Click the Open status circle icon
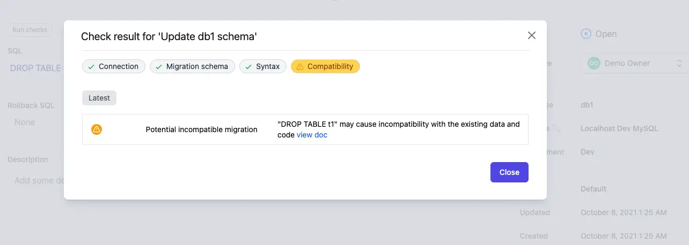The width and height of the screenshot is (689, 245). pyautogui.click(x=586, y=34)
